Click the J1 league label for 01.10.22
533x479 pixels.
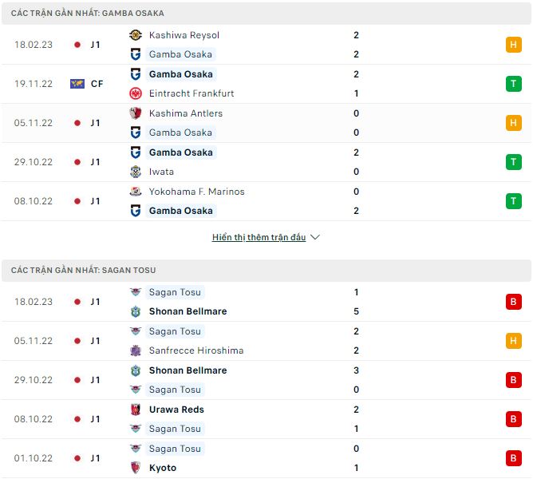(x=95, y=458)
